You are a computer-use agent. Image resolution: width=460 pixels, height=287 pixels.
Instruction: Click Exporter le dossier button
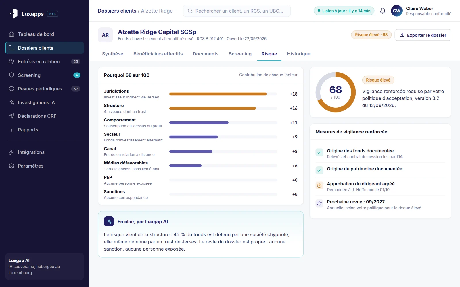tap(423, 35)
